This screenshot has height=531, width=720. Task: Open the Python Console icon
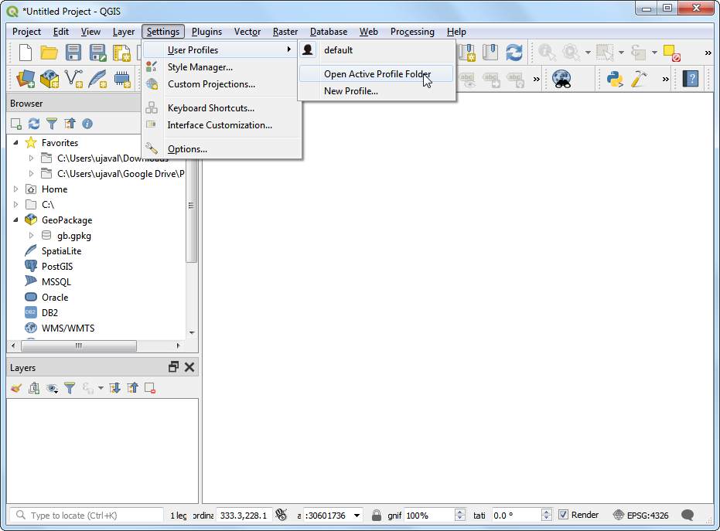point(615,79)
